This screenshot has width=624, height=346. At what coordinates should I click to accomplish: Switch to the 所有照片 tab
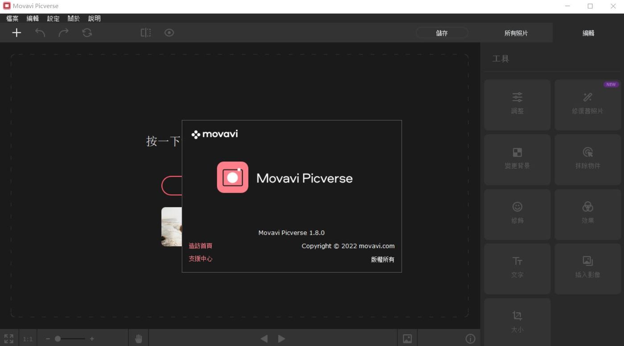click(516, 33)
